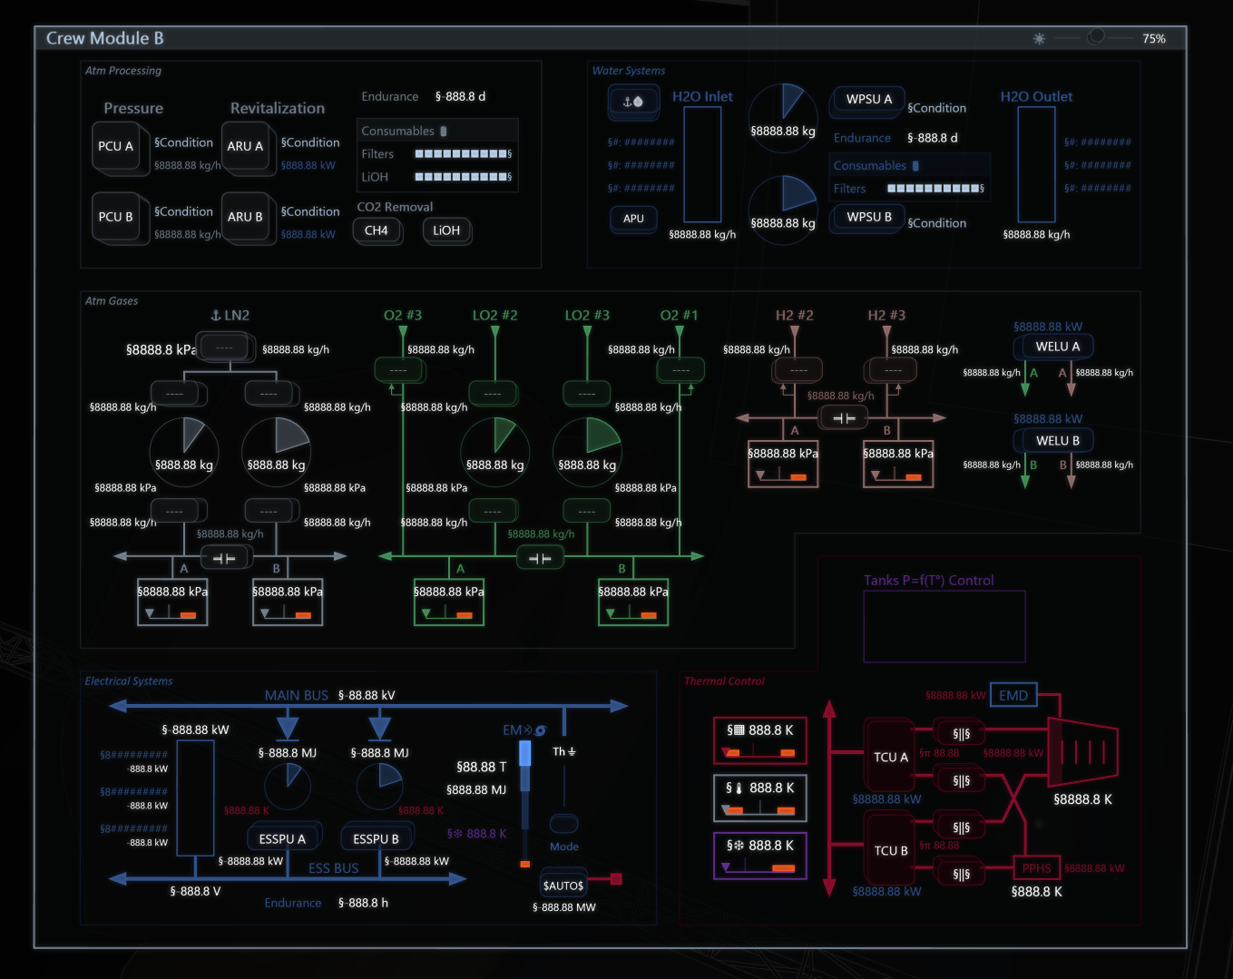
Task: Open the AUTO power mode selector
Action: pyautogui.click(x=563, y=885)
